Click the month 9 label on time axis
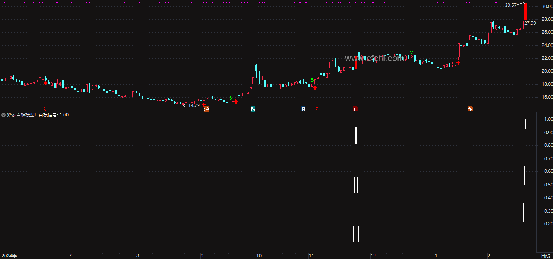 (x=202, y=256)
